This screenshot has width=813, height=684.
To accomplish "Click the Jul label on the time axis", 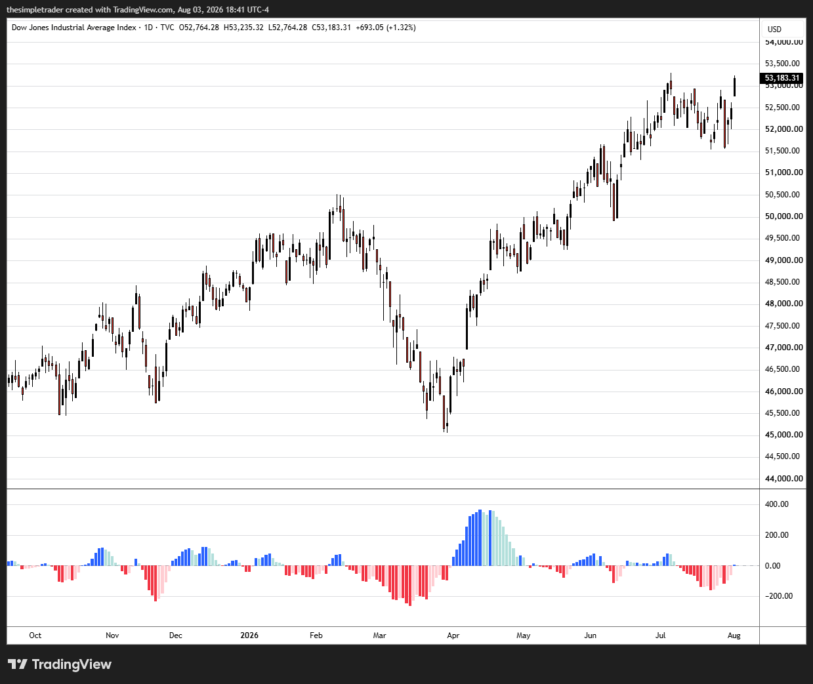I will coord(660,635).
